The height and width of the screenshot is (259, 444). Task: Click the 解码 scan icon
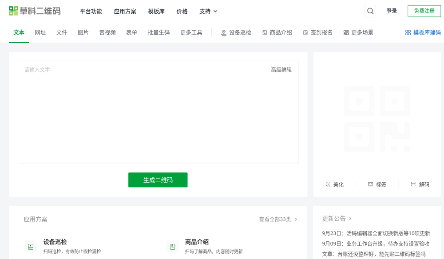coord(413,184)
